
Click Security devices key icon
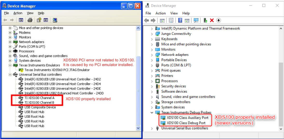click(158, 86)
